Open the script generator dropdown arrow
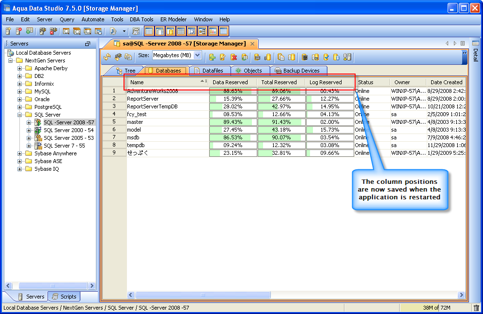The image size is (483, 314). (x=124, y=31)
